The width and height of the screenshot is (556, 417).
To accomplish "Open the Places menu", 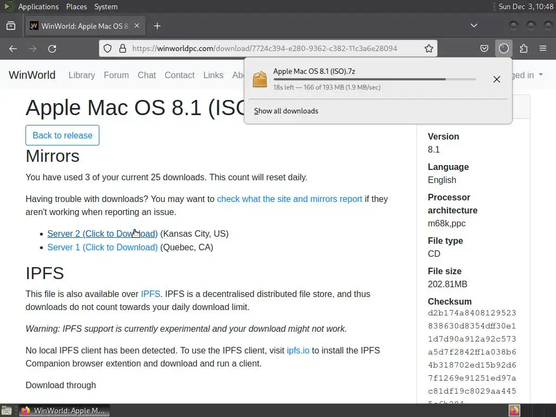I will tap(76, 7).
